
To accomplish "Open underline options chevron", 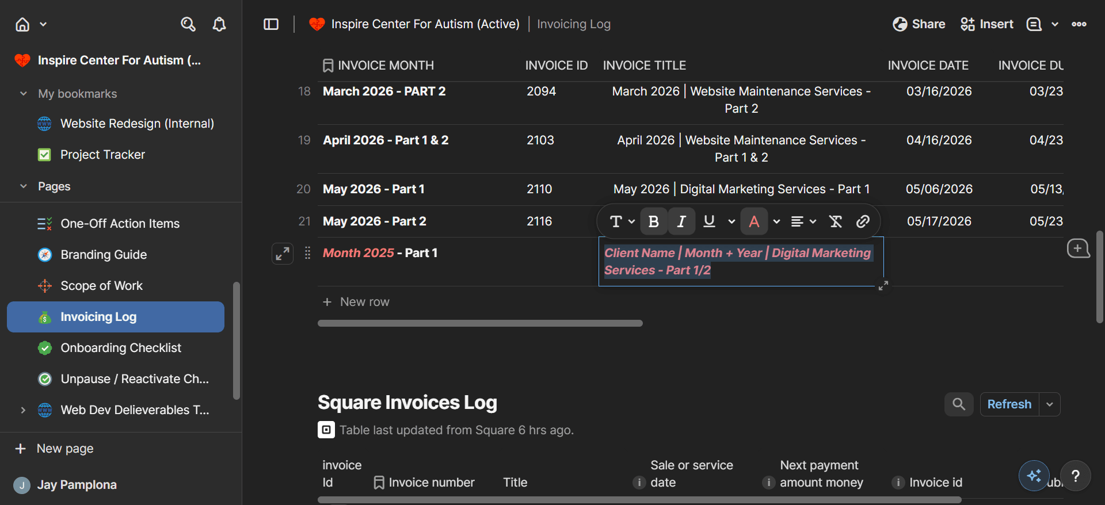I will [731, 221].
